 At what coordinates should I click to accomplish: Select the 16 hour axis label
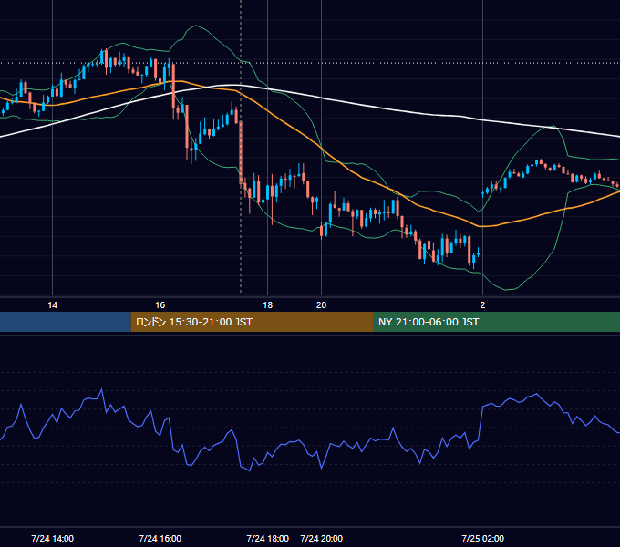[x=160, y=305]
